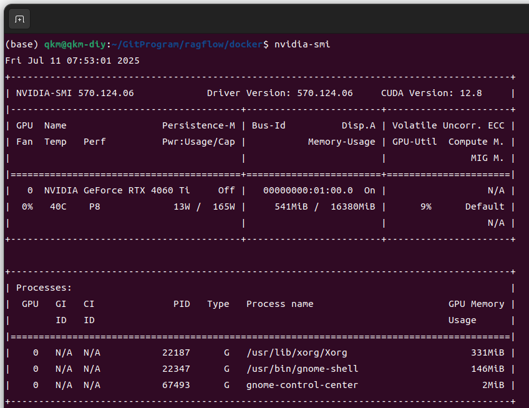Click the 40C temperature value
This screenshot has width=529, height=408.
(58, 207)
